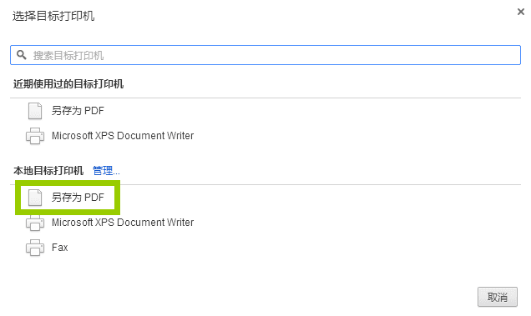This screenshot has height=316, width=531.
Task: Click the highlighted 另存为 PDF document icon under 本地目标打印机
Action: pyautogui.click(x=35, y=198)
